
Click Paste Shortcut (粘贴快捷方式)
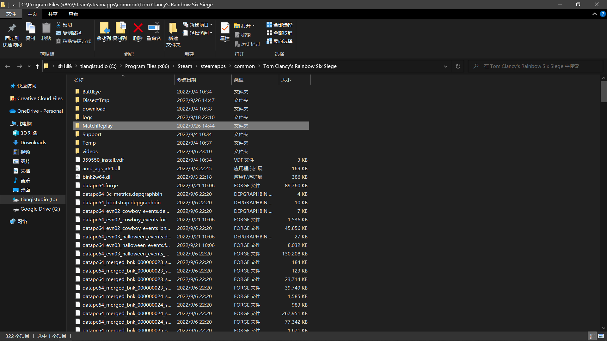(74, 41)
